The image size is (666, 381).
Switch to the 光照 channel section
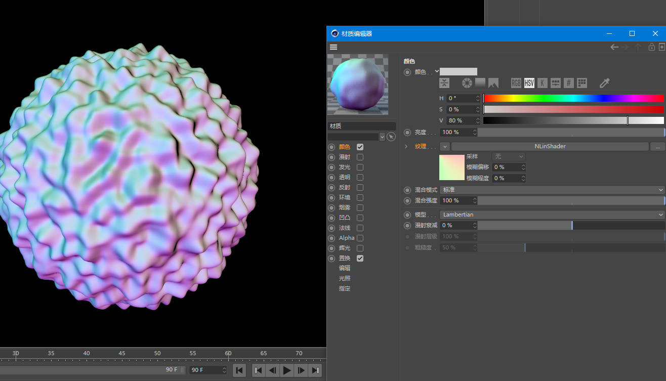(344, 278)
